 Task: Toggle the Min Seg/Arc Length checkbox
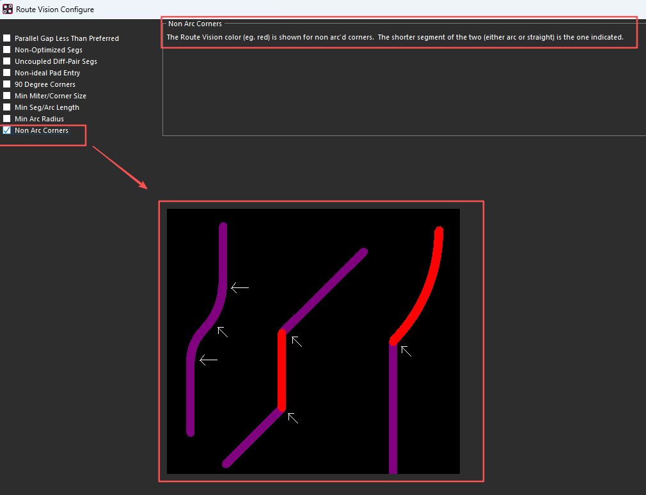pos(7,107)
